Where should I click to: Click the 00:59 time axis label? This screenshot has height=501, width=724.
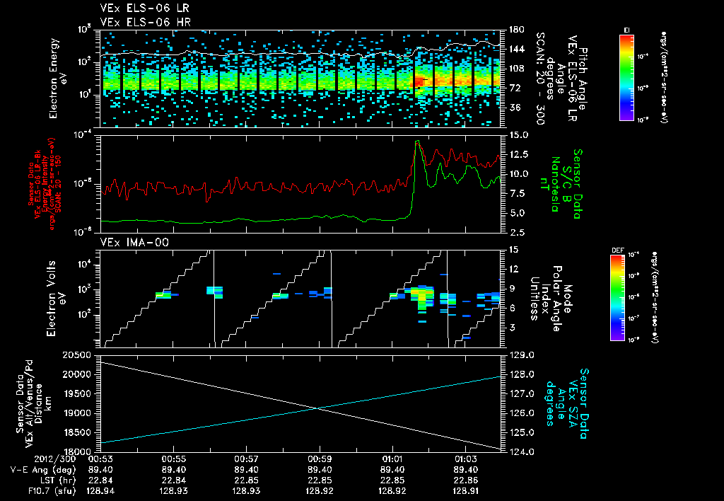click(320, 459)
